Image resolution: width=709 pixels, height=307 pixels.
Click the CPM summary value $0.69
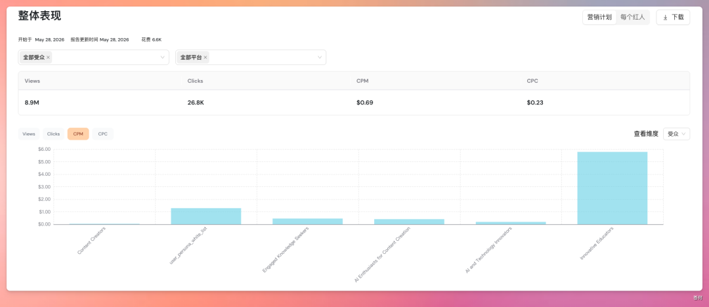click(365, 102)
